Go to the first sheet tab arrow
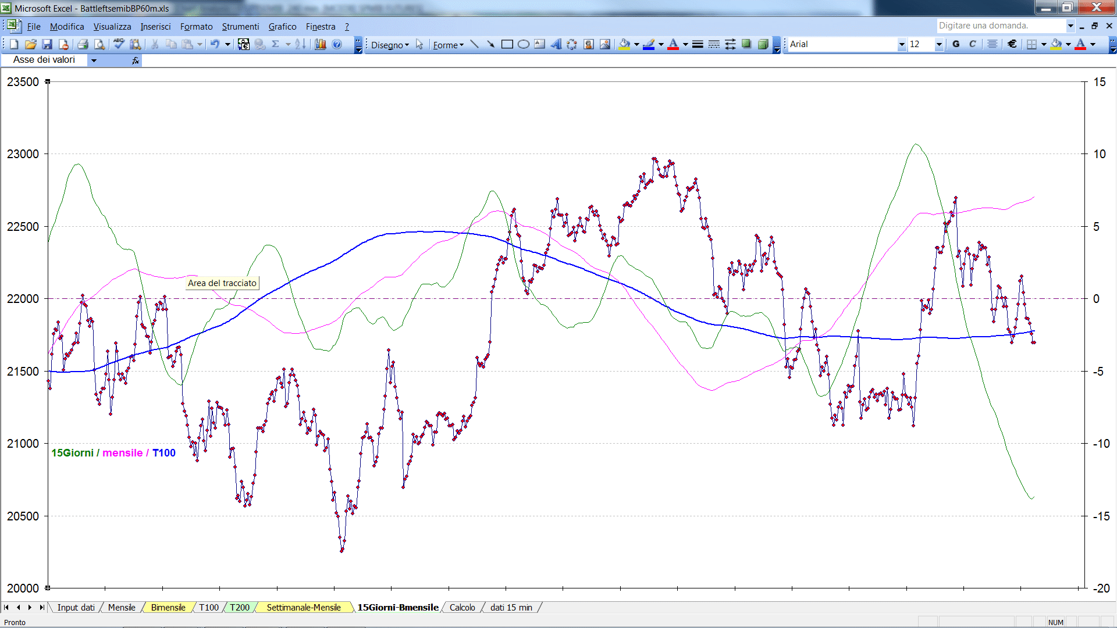Screen dimensions: 1117x628 pyautogui.click(x=6, y=608)
